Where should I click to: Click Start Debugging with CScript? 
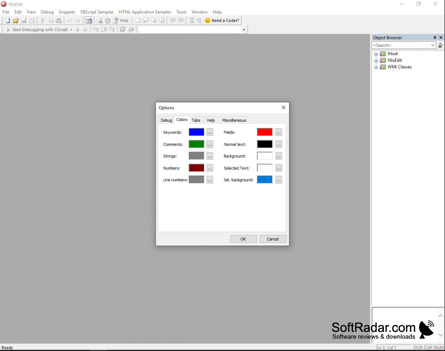point(37,30)
